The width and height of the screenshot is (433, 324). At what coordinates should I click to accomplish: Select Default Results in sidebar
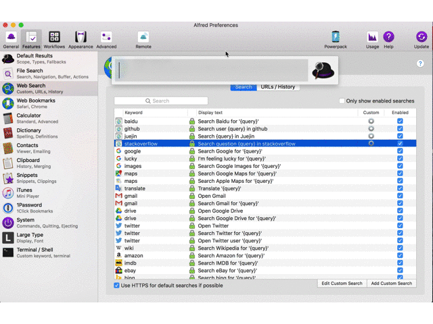(49, 59)
